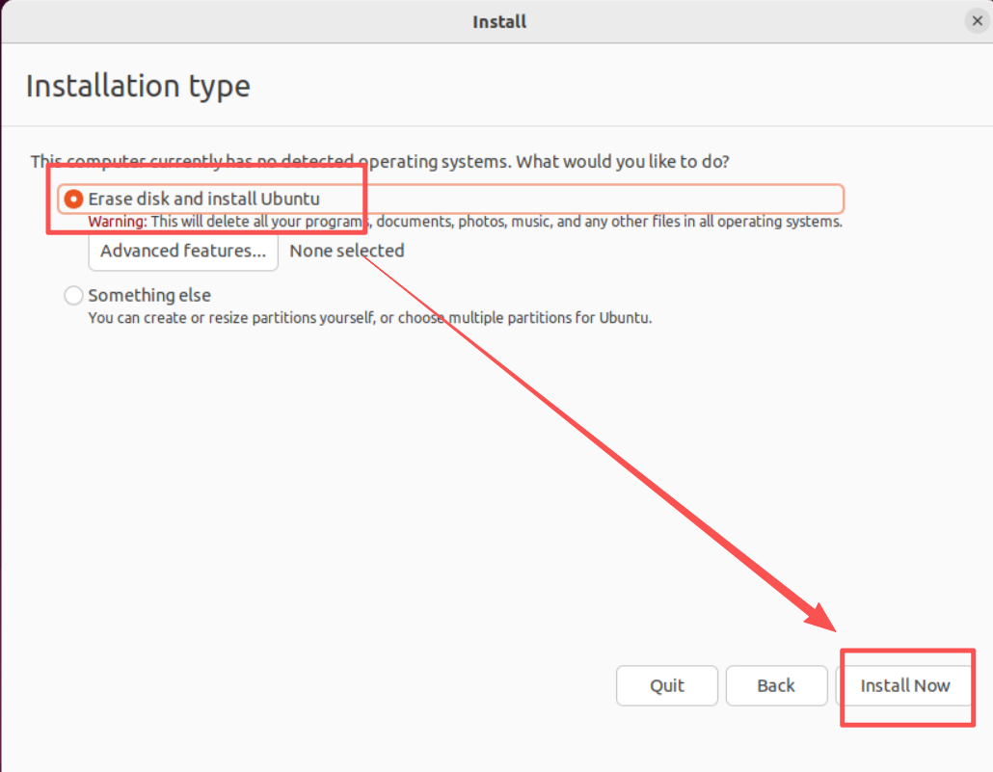Viewport: 993px width, 772px height.
Task: Click the Installation type heading
Action: click(x=138, y=86)
